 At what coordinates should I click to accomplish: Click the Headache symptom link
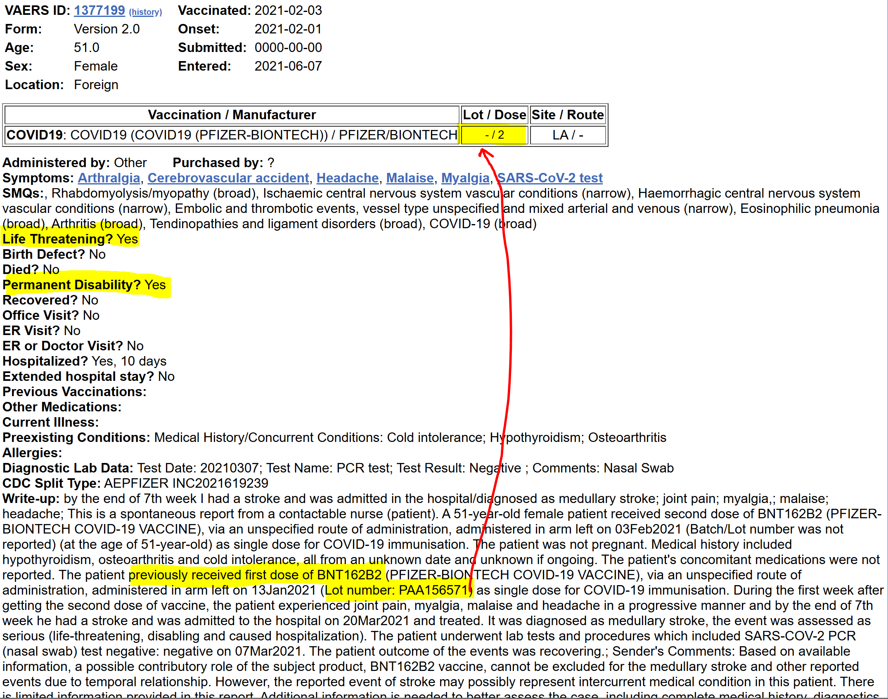coord(347,178)
